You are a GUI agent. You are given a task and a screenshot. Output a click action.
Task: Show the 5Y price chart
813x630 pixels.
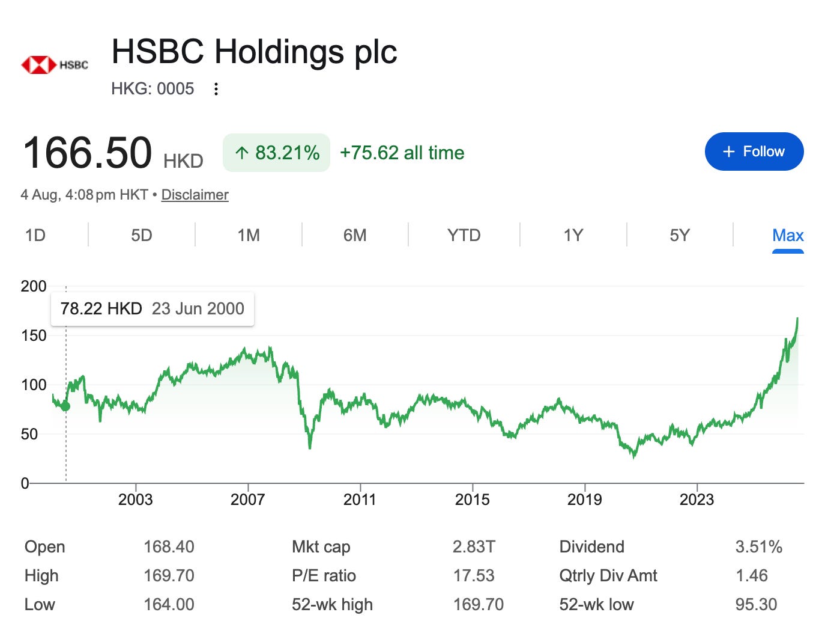point(680,235)
